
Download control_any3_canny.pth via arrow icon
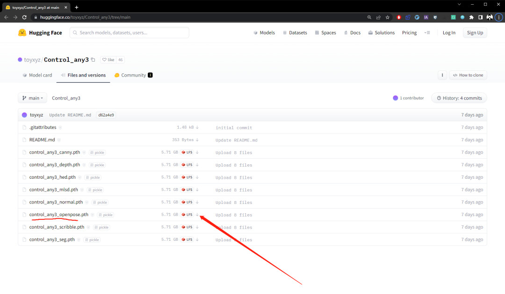pos(197,152)
